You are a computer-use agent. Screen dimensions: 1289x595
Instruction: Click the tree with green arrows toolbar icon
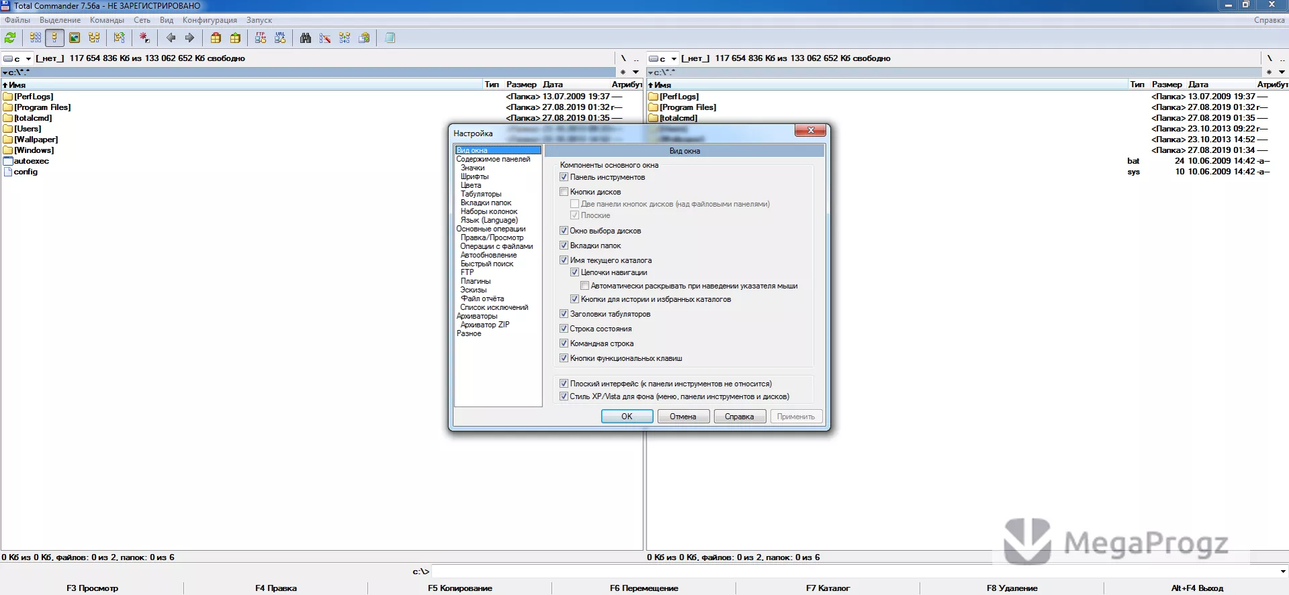point(120,38)
